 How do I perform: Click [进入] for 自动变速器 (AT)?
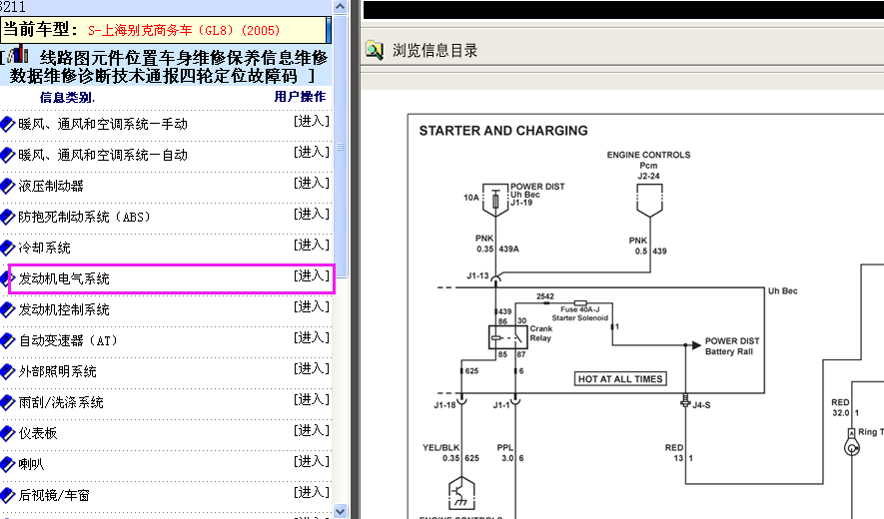[x=312, y=338]
